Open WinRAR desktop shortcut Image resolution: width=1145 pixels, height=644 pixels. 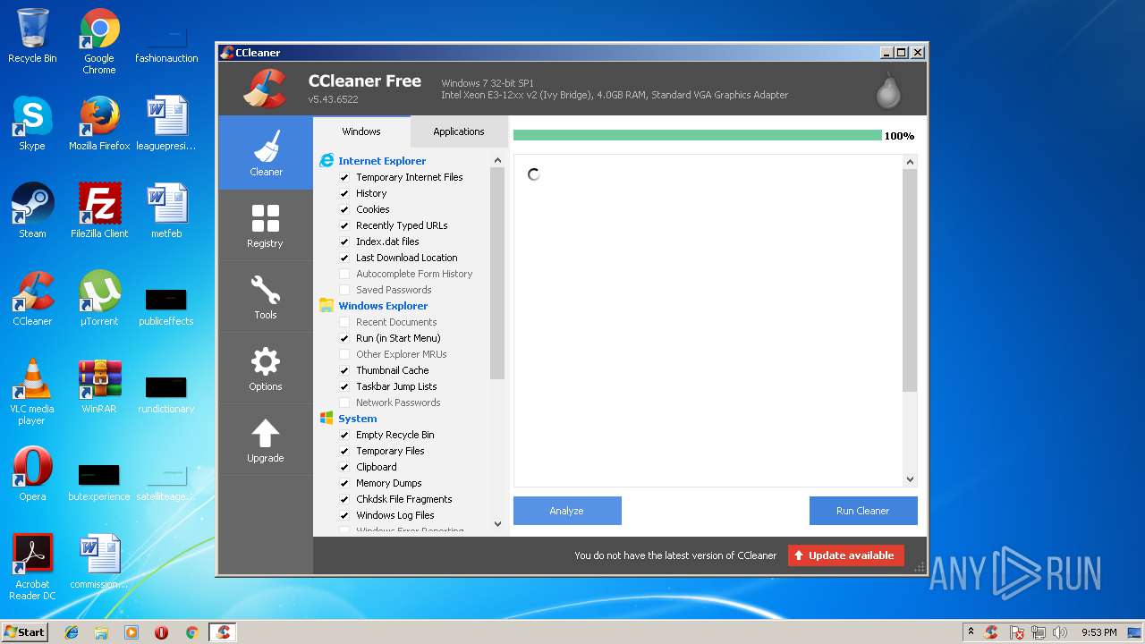pos(99,386)
